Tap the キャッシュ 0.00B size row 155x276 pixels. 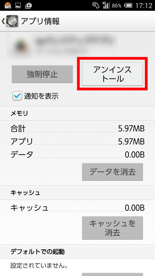coord(77,208)
